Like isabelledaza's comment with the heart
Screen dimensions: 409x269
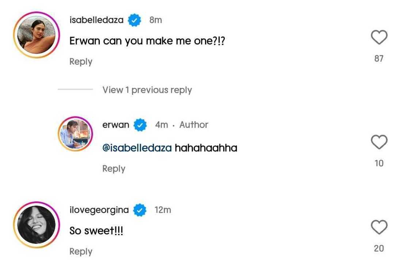[x=379, y=37]
